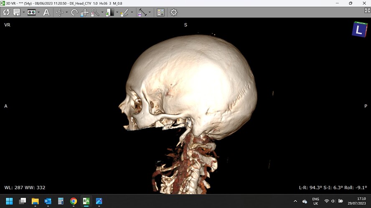Expand the movie export dropdown arrow
371x208 pixels.
pos(38,12)
